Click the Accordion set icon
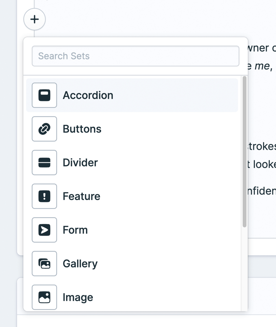 pos(44,95)
